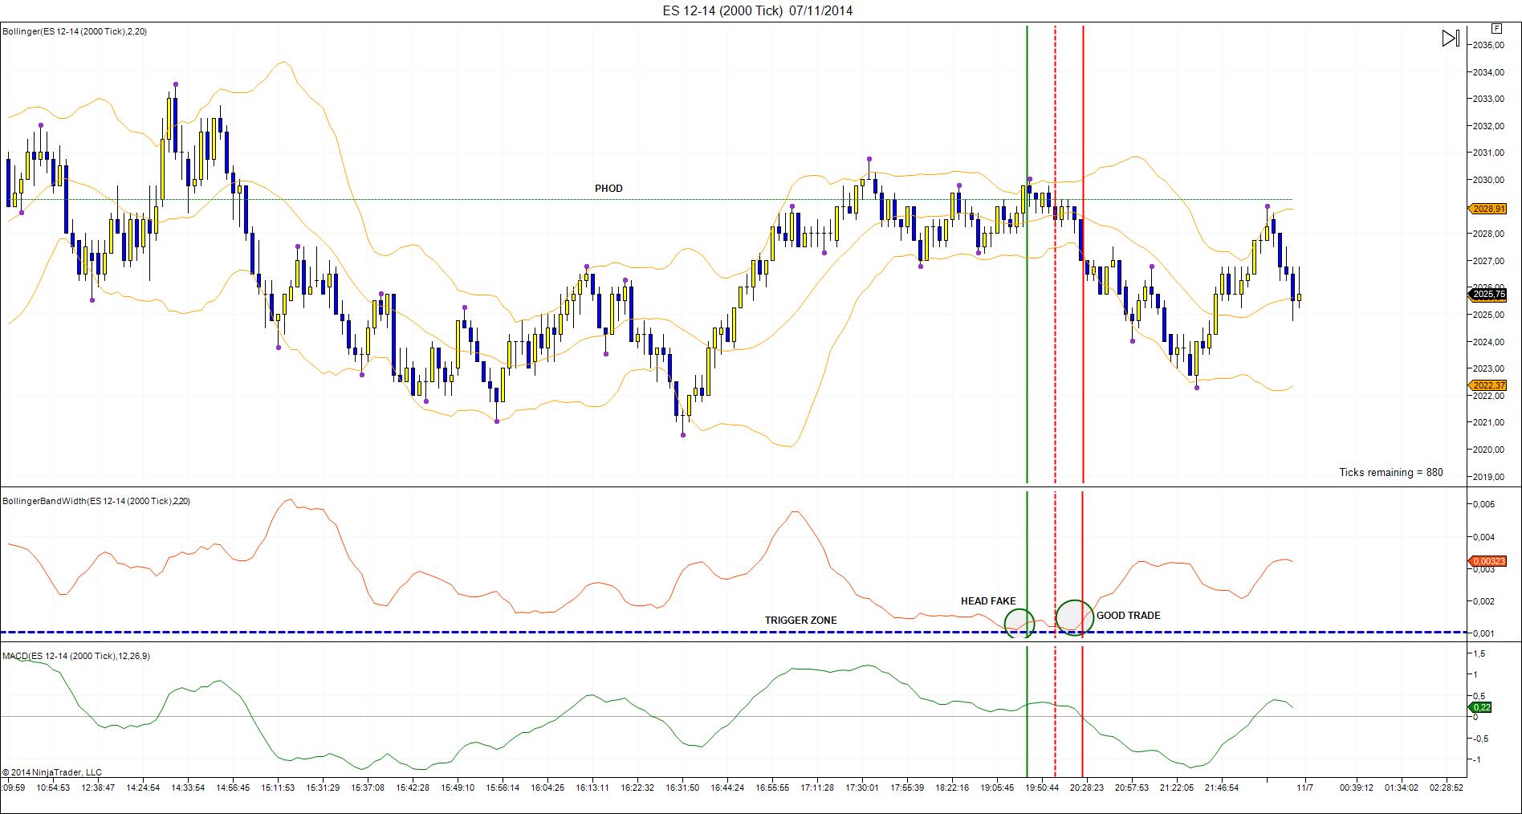Select the BollingerBandWidth indicator label

(x=96, y=501)
